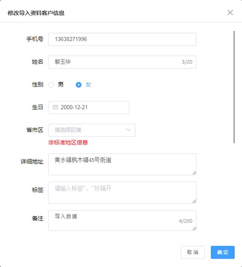Select the 女 radio button
Screen dimensions: 242x267
pyautogui.click(x=78, y=85)
